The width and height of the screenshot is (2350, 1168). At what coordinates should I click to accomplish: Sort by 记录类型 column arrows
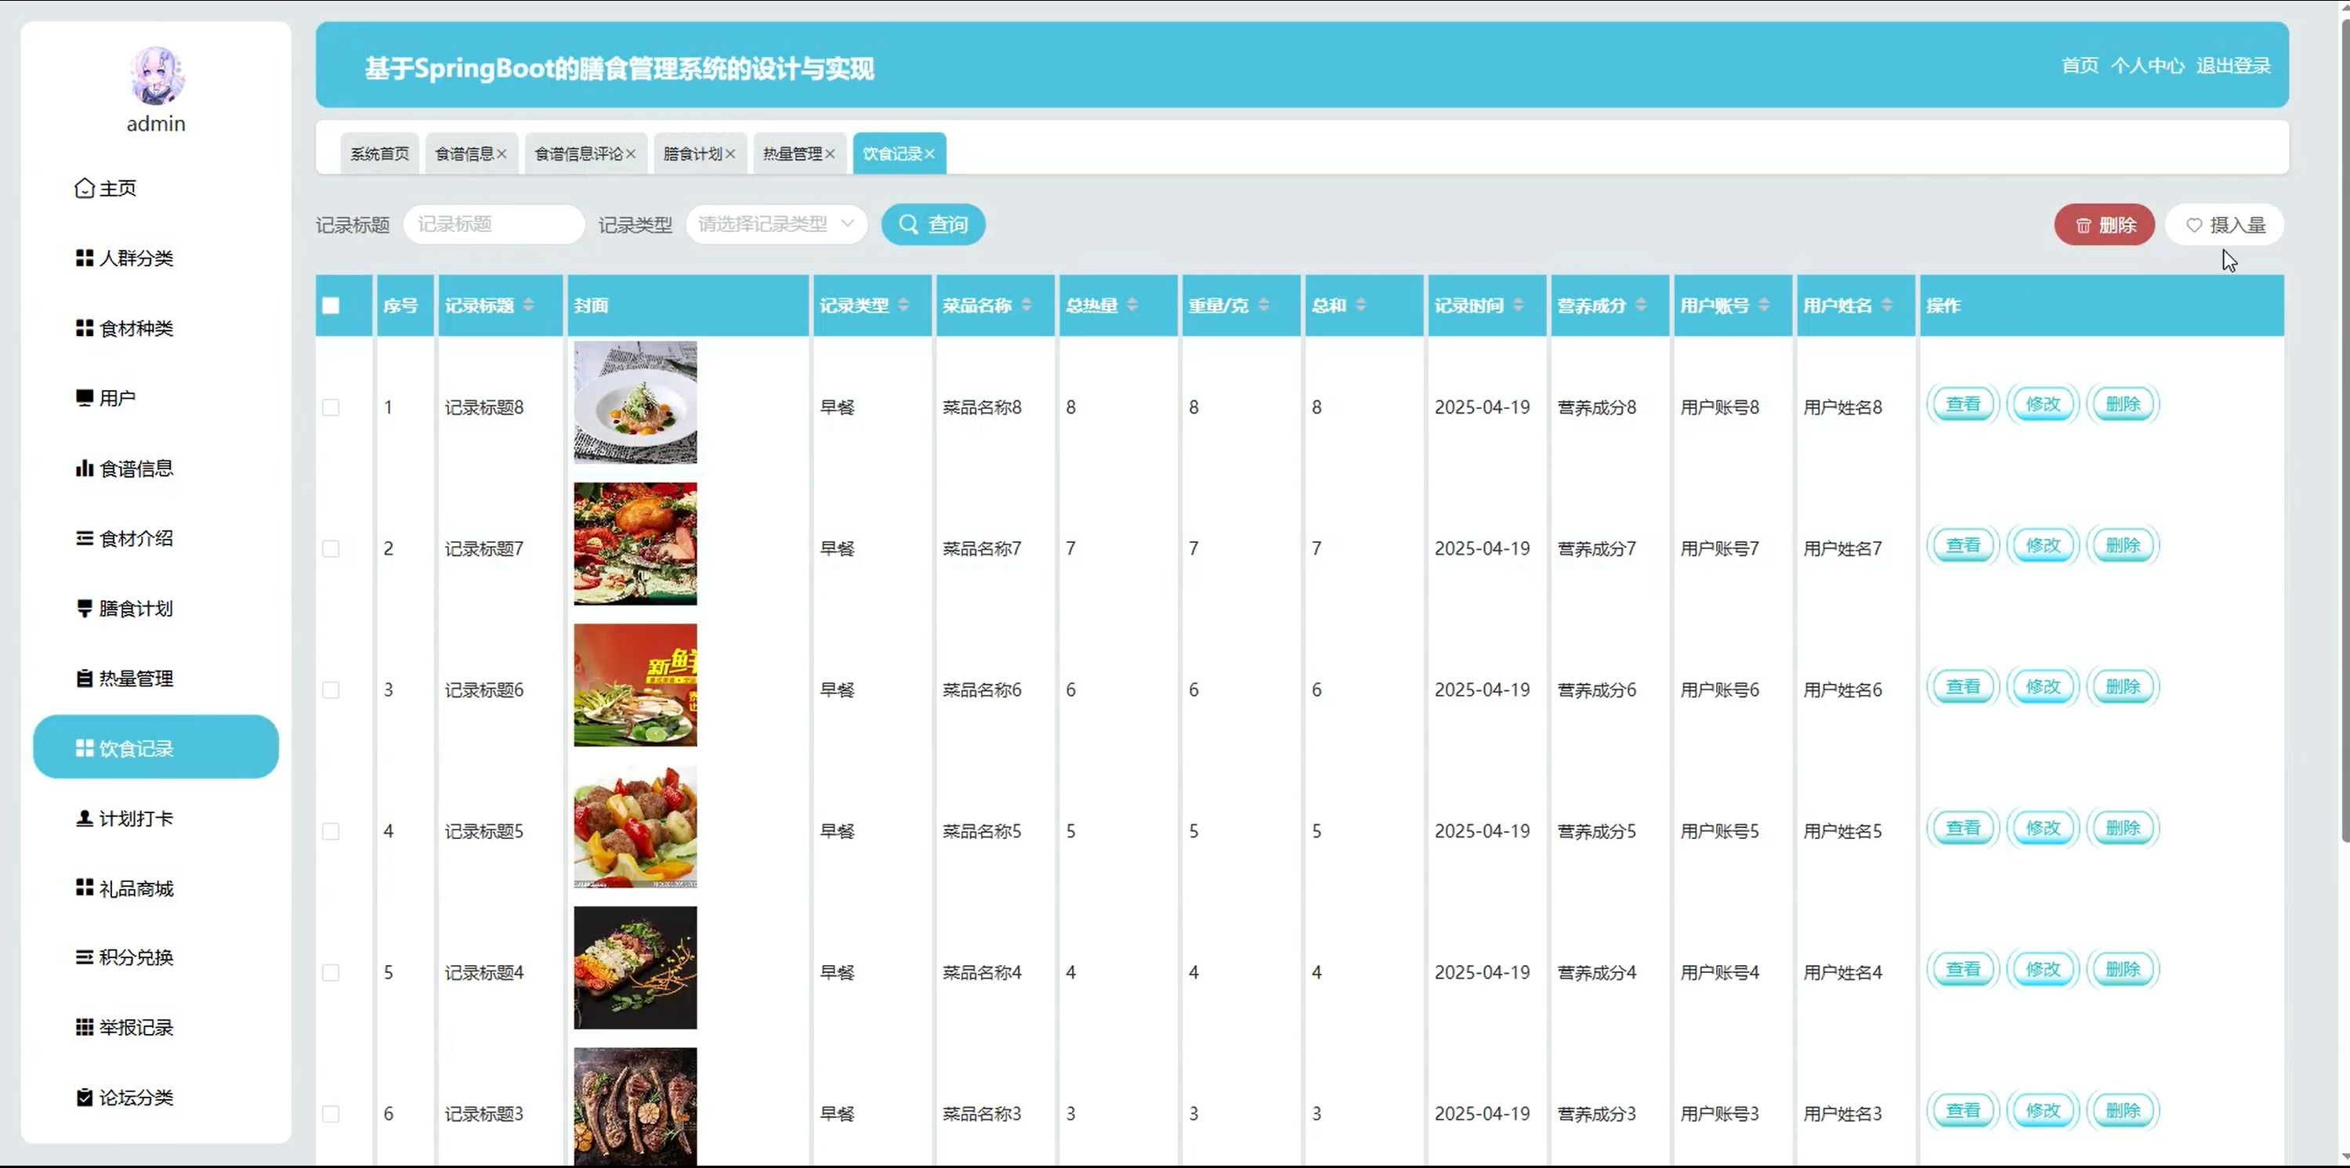(x=904, y=306)
